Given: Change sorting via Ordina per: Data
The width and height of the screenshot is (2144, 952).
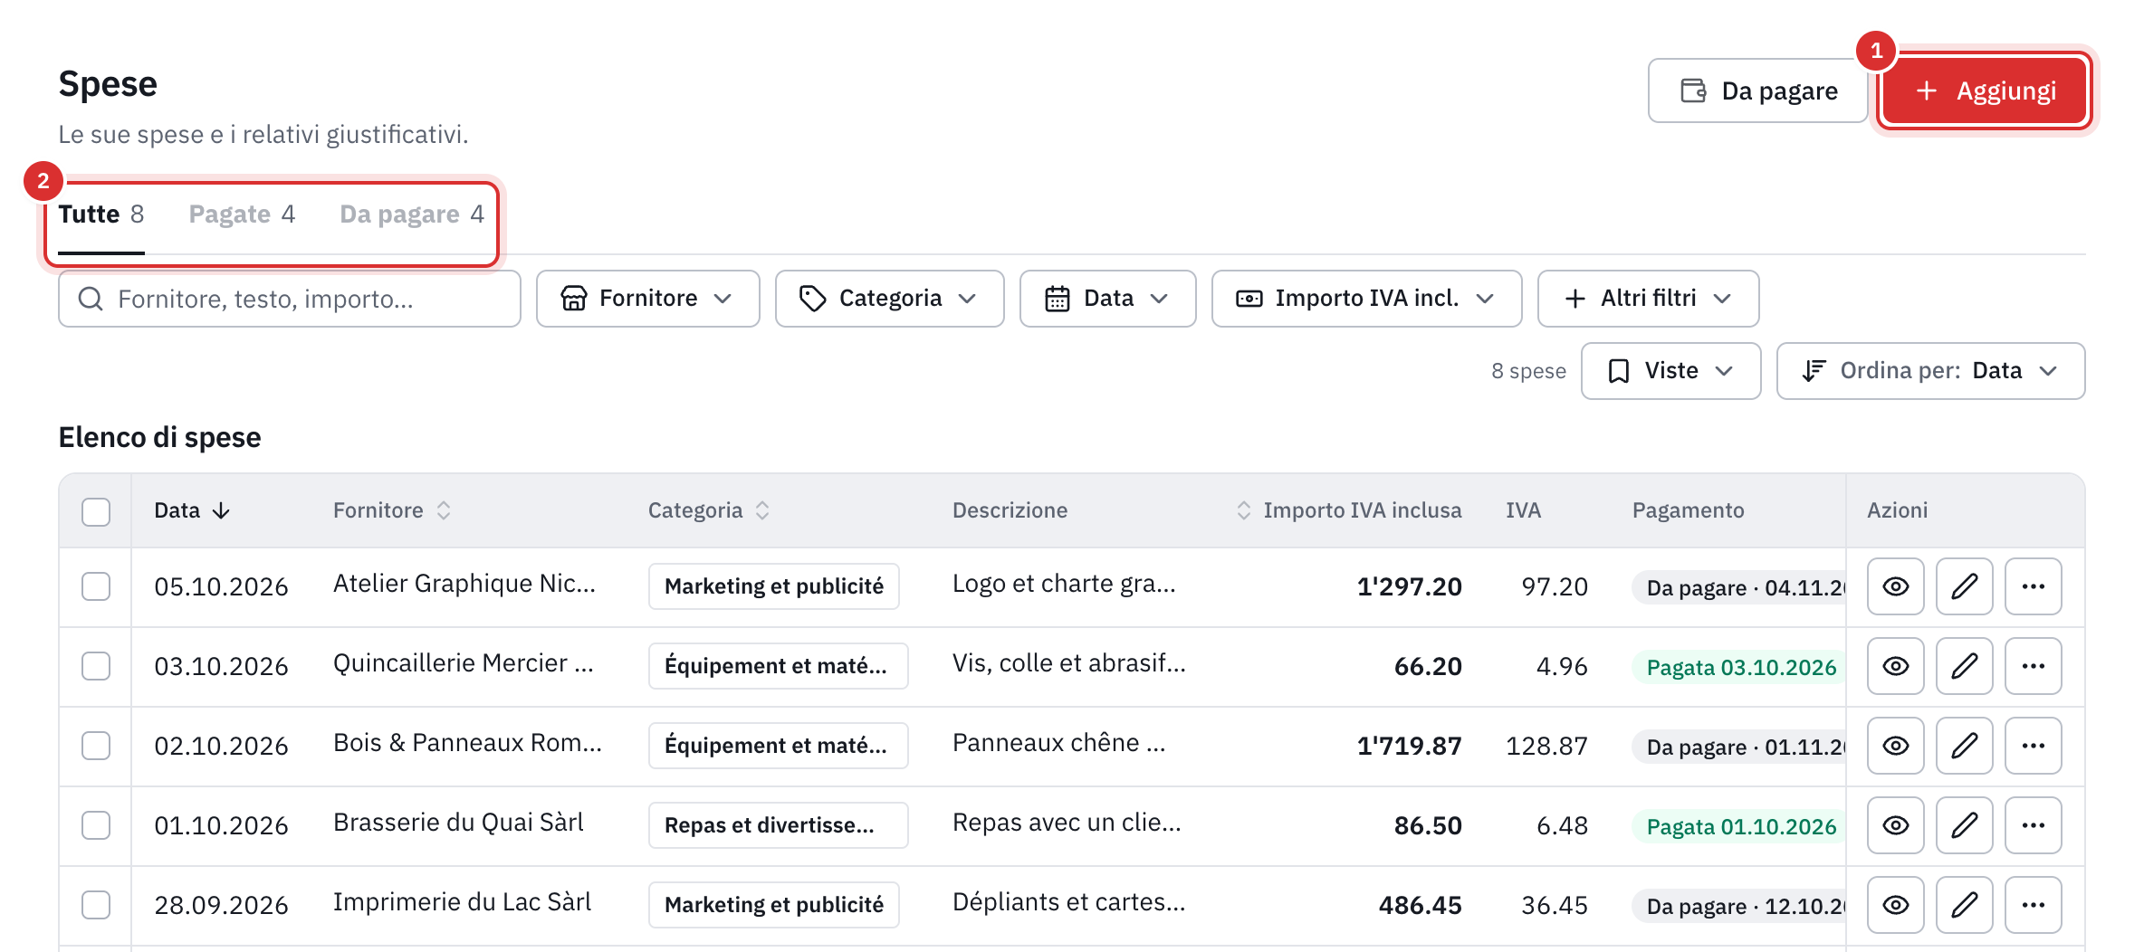Looking at the screenshot, I should click(1930, 371).
